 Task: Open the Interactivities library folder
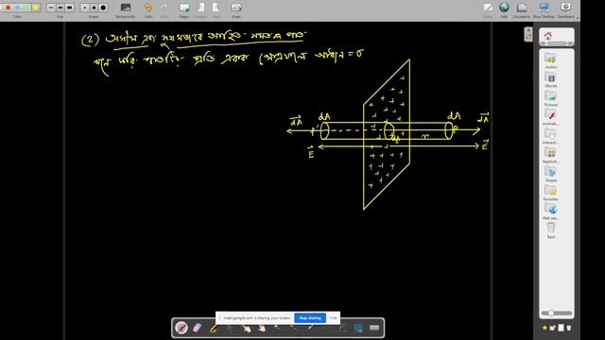[550, 137]
